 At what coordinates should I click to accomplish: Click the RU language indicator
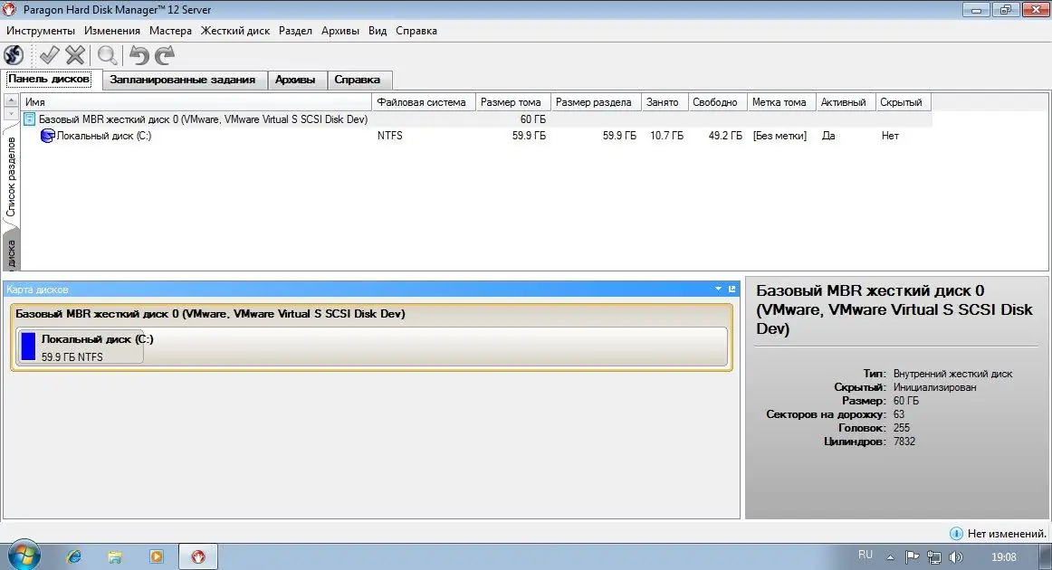tap(866, 556)
